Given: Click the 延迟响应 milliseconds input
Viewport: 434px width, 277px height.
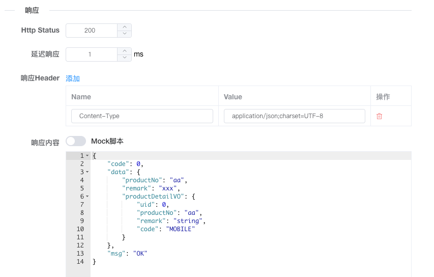Looking at the screenshot, I should tap(92, 54).
